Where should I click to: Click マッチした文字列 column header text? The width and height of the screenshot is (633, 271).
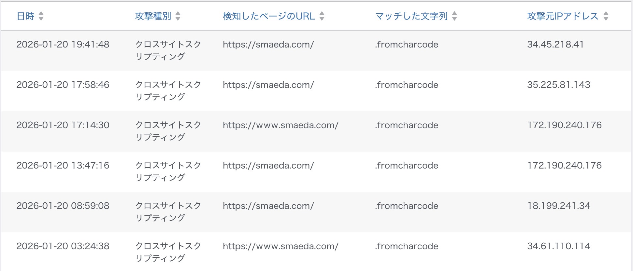point(411,16)
